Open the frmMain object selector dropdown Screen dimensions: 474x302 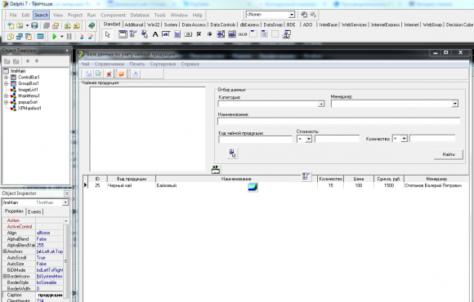pos(65,202)
